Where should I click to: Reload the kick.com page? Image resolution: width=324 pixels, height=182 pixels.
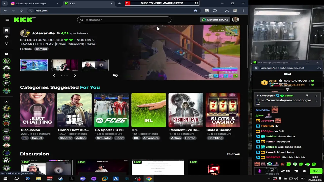pyautogui.click(x=21, y=11)
